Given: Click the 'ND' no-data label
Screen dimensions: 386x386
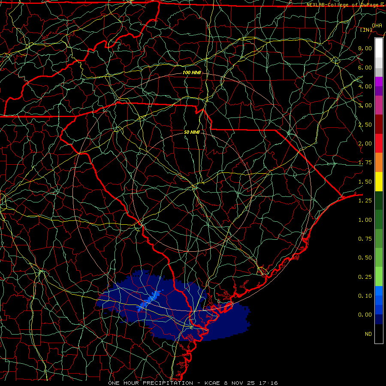Looking at the screenshot, I should [368, 334].
